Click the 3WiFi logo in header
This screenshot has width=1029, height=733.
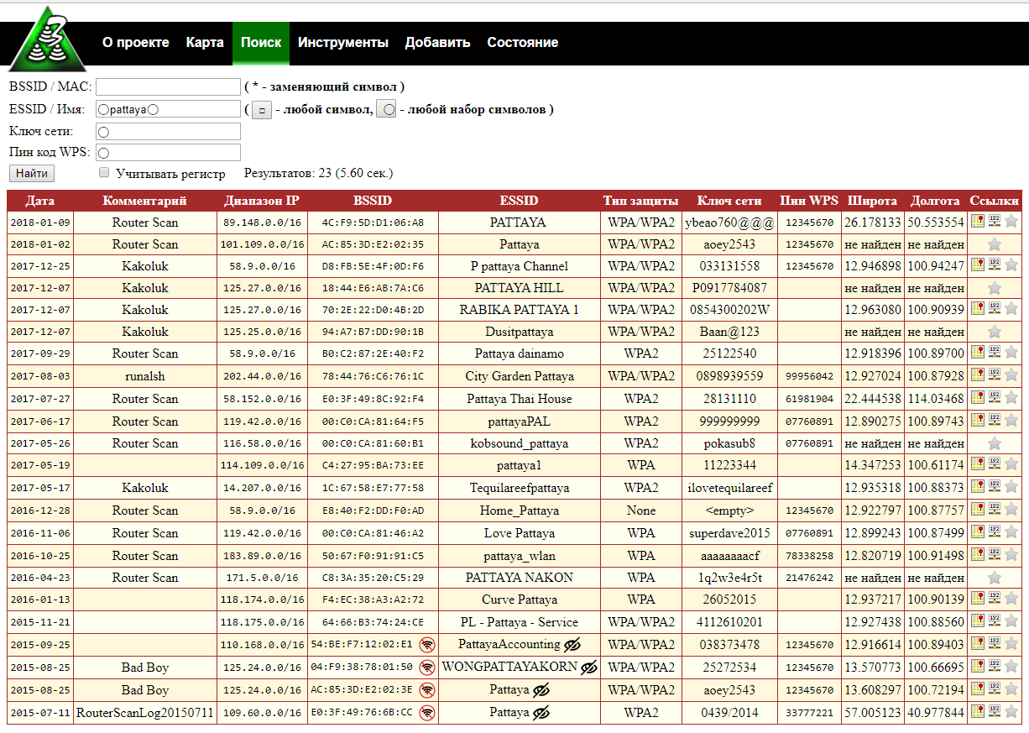click(x=47, y=39)
